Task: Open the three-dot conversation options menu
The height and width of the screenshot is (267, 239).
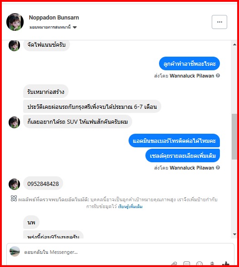Action: pos(219,22)
